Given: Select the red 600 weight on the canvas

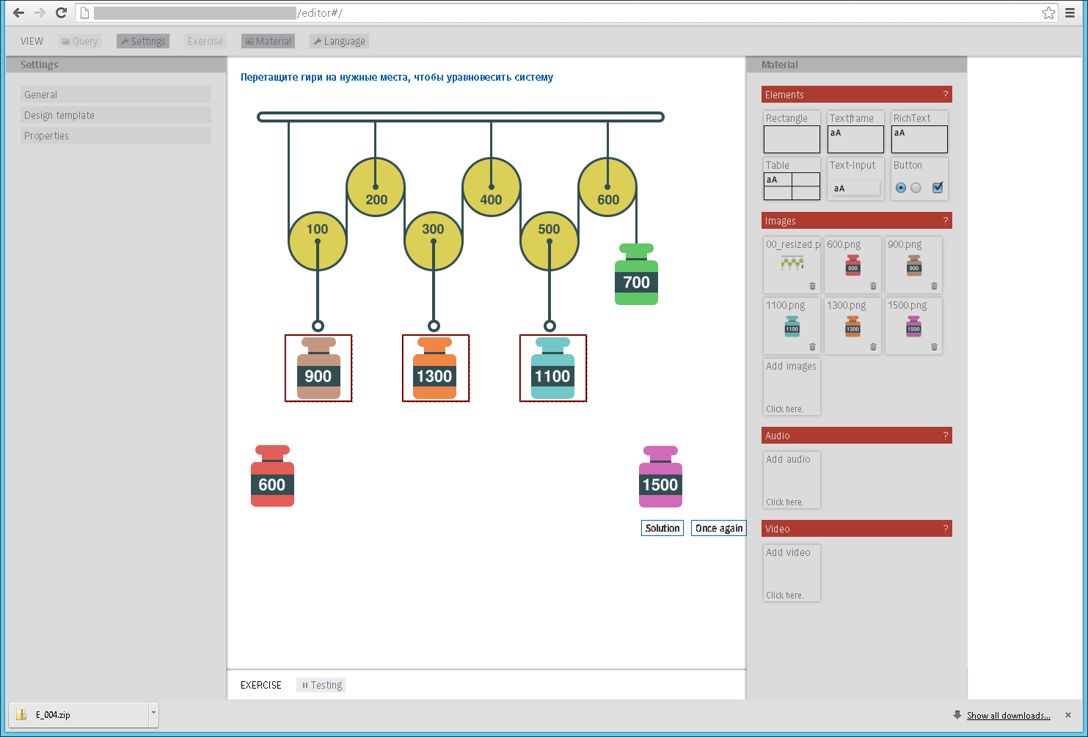Looking at the screenshot, I should (272, 476).
